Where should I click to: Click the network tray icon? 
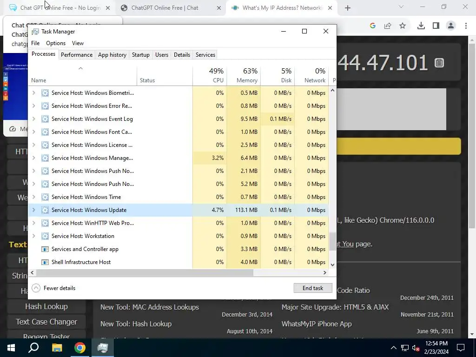[405, 348]
